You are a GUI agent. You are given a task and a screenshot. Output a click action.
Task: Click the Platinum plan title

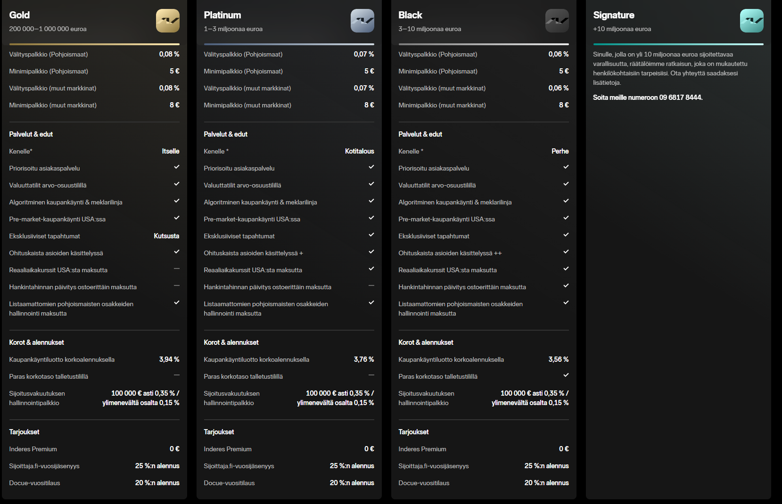(x=222, y=15)
